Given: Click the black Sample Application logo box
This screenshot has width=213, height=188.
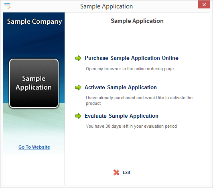Looking at the screenshot, I should (x=34, y=84).
